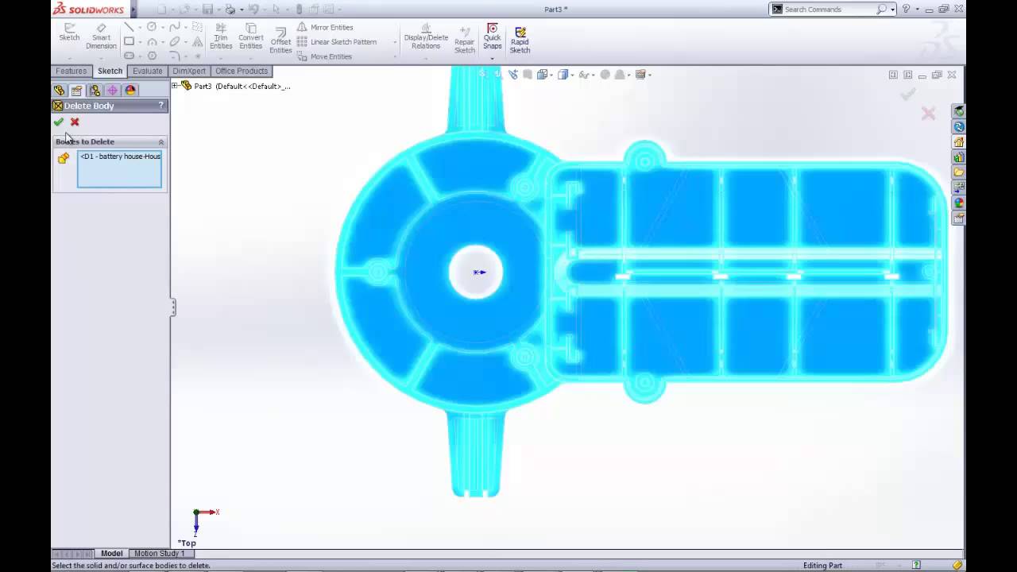
Task: Select the Ellipse sketch tool
Action: click(x=175, y=41)
